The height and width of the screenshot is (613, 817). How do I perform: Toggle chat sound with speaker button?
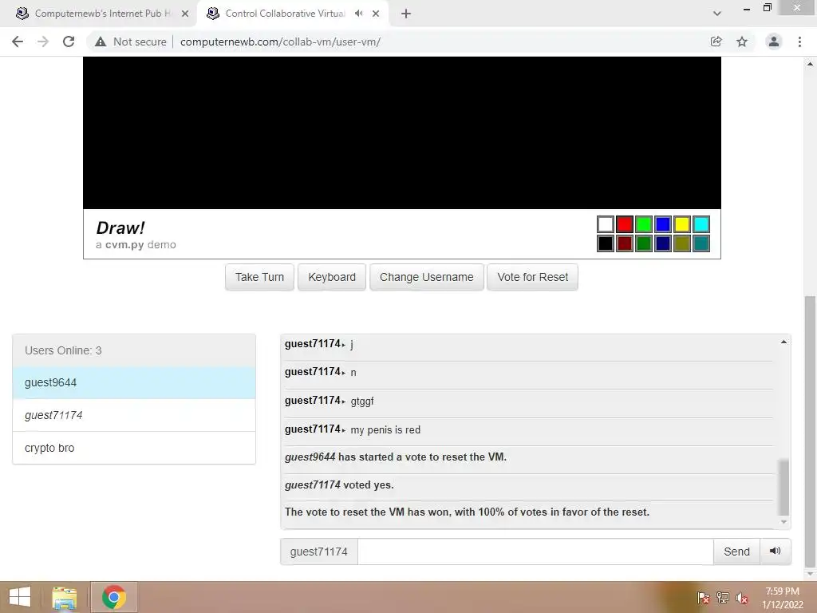pos(776,552)
